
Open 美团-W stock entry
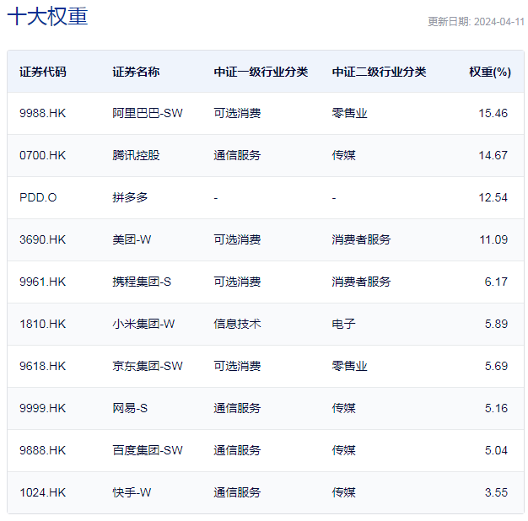click(132, 239)
